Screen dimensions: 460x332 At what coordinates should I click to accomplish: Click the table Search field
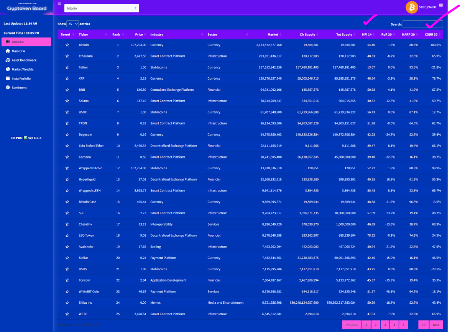pos(423,24)
